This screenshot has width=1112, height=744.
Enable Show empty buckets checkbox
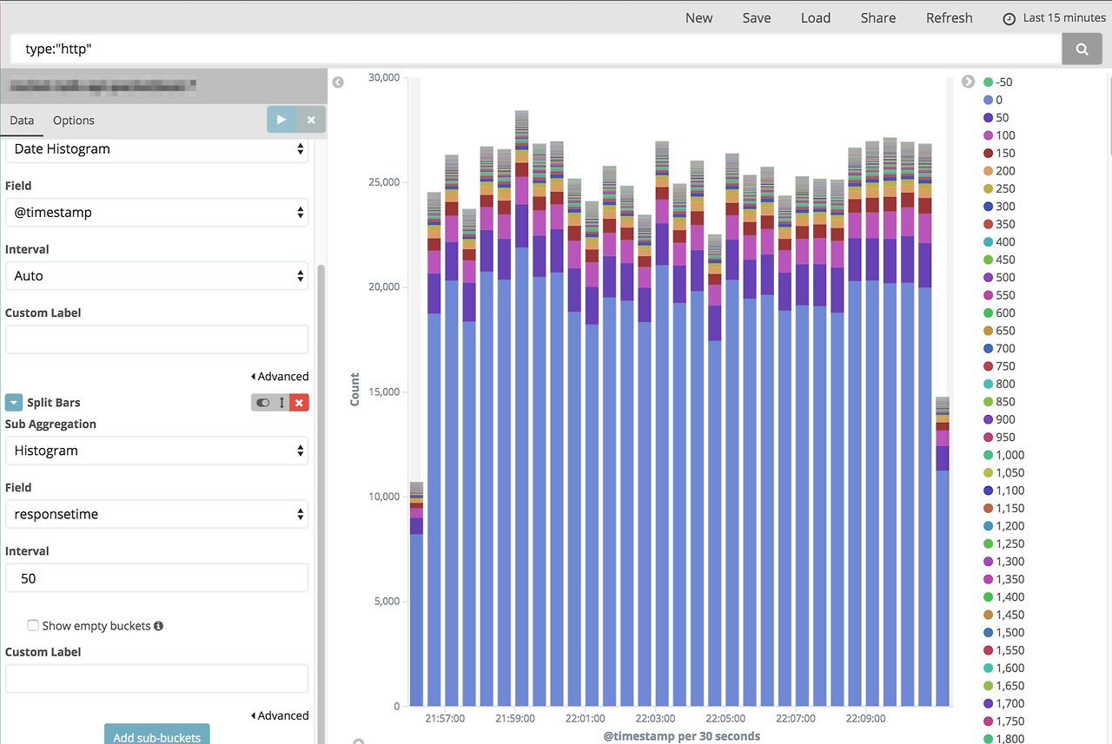[x=33, y=625]
